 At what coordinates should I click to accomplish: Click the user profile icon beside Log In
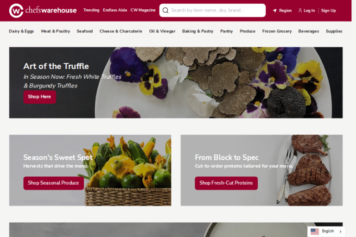tap(300, 11)
